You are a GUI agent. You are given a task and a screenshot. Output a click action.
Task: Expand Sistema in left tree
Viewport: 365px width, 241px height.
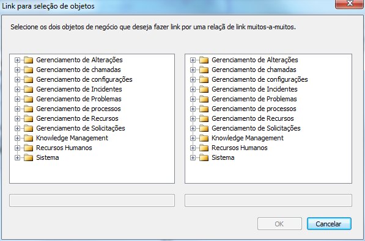pyautogui.click(x=17, y=157)
